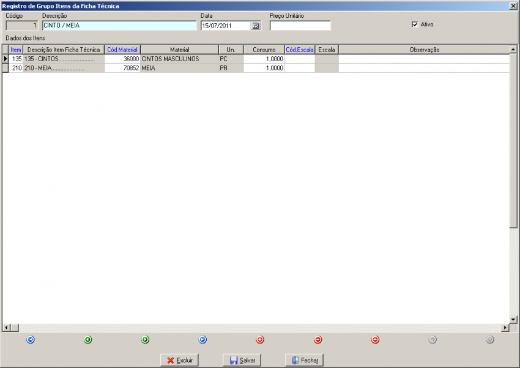Click the Código field containing 1
This screenshot has height=368, width=520.
pyautogui.click(x=22, y=26)
